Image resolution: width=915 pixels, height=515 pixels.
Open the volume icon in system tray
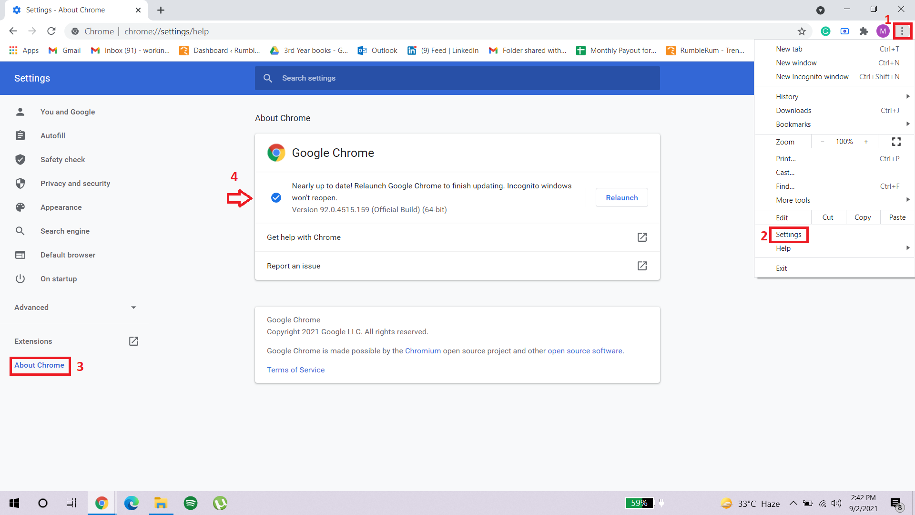pos(836,503)
